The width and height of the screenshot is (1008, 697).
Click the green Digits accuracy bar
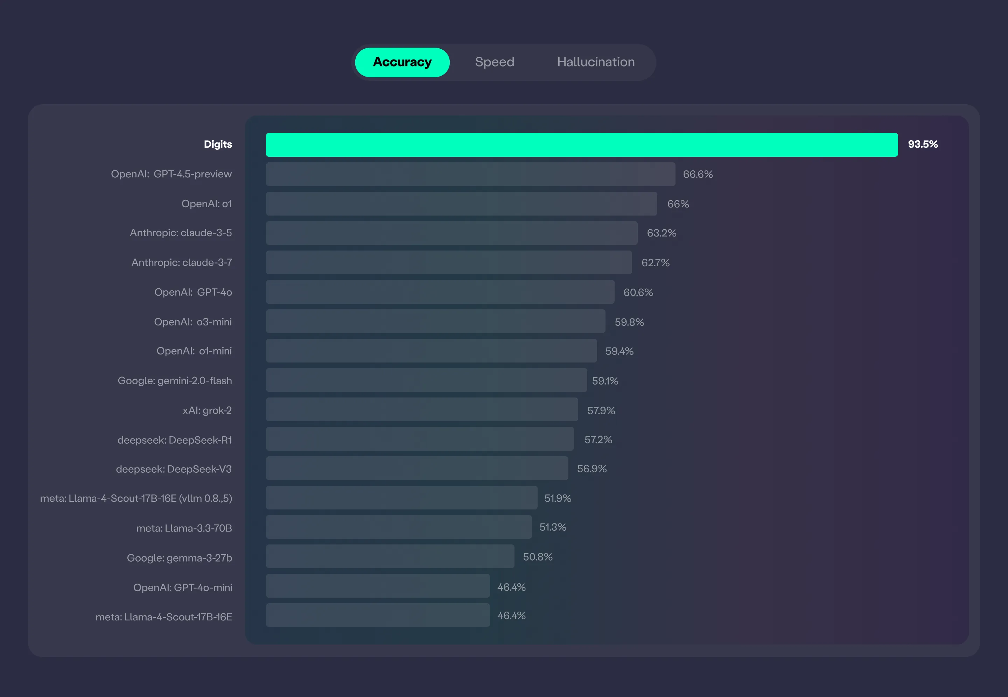(x=582, y=145)
